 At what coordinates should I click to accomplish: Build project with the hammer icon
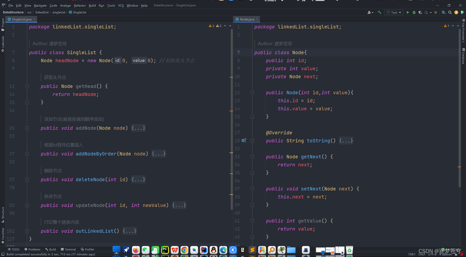coord(379,12)
